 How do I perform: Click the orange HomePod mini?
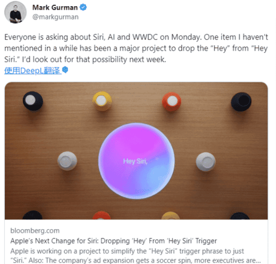tap(171, 102)
